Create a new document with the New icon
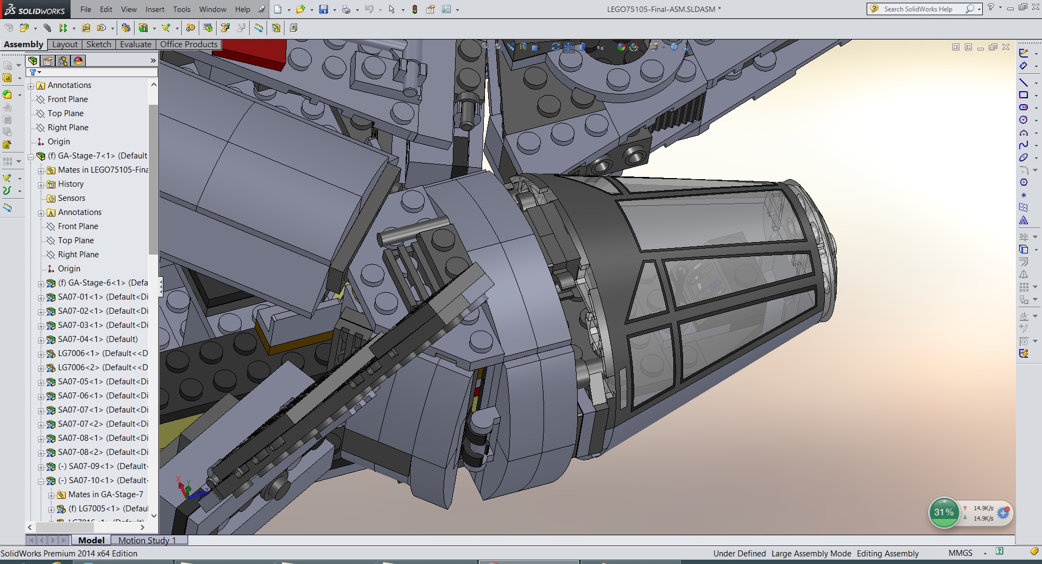Viewport: 1042px width, 564px height. coord(278,9)
